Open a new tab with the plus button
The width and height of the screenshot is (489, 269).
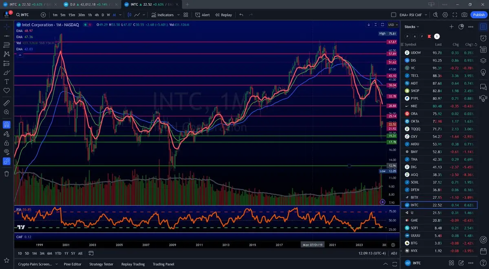click(187, 4)
